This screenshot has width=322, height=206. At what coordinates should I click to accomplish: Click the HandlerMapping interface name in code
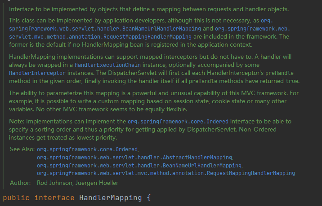tap(111, 198)
